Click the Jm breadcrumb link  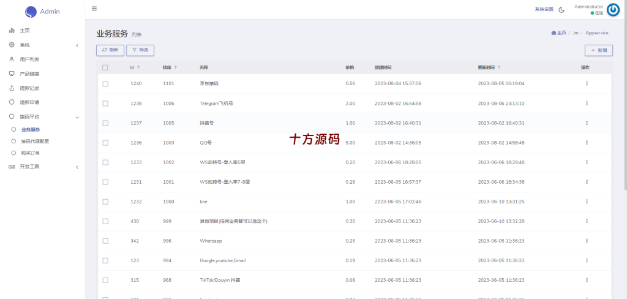click(x=576, y=33)
